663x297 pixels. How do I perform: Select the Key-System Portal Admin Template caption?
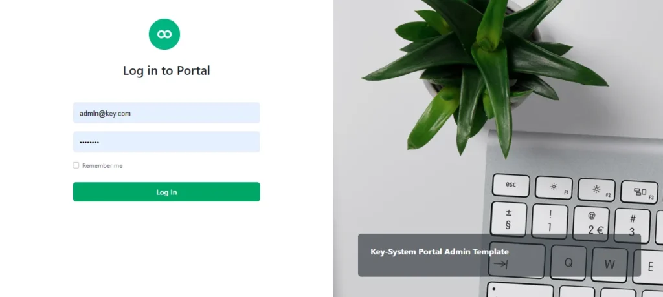tap(440, 252)
